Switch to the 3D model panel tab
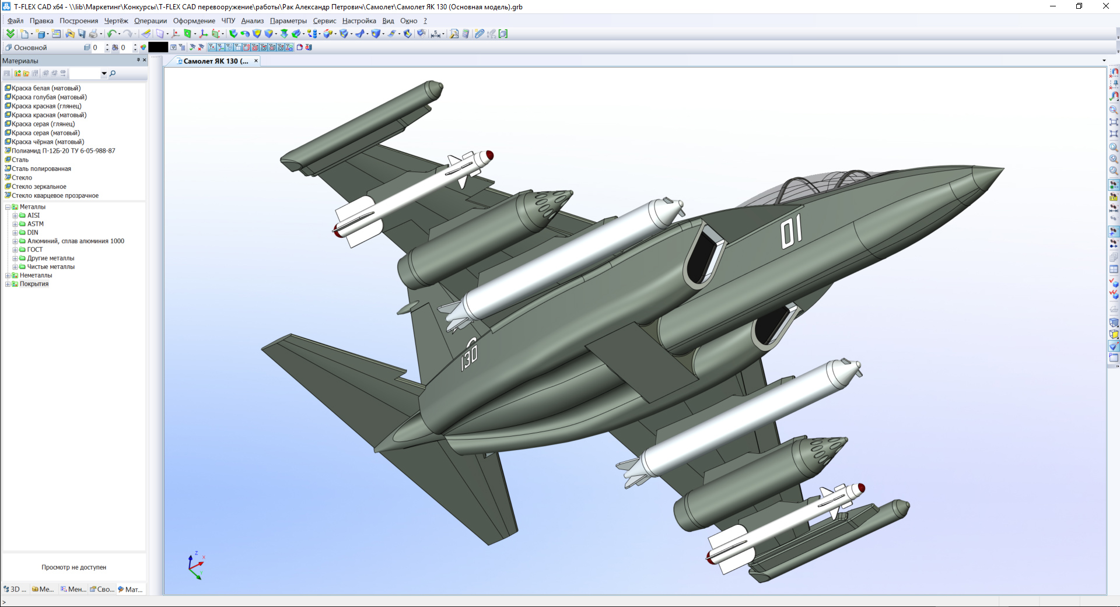Screen dimensions: 1120x607 [15, 590]
